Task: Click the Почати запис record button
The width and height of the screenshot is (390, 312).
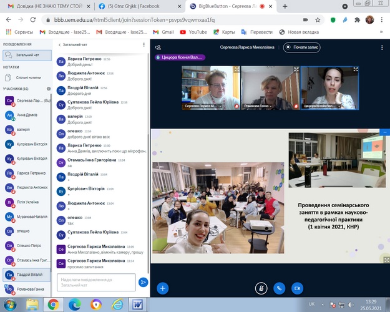Action: pyautogui.click(x=302, y=47)
